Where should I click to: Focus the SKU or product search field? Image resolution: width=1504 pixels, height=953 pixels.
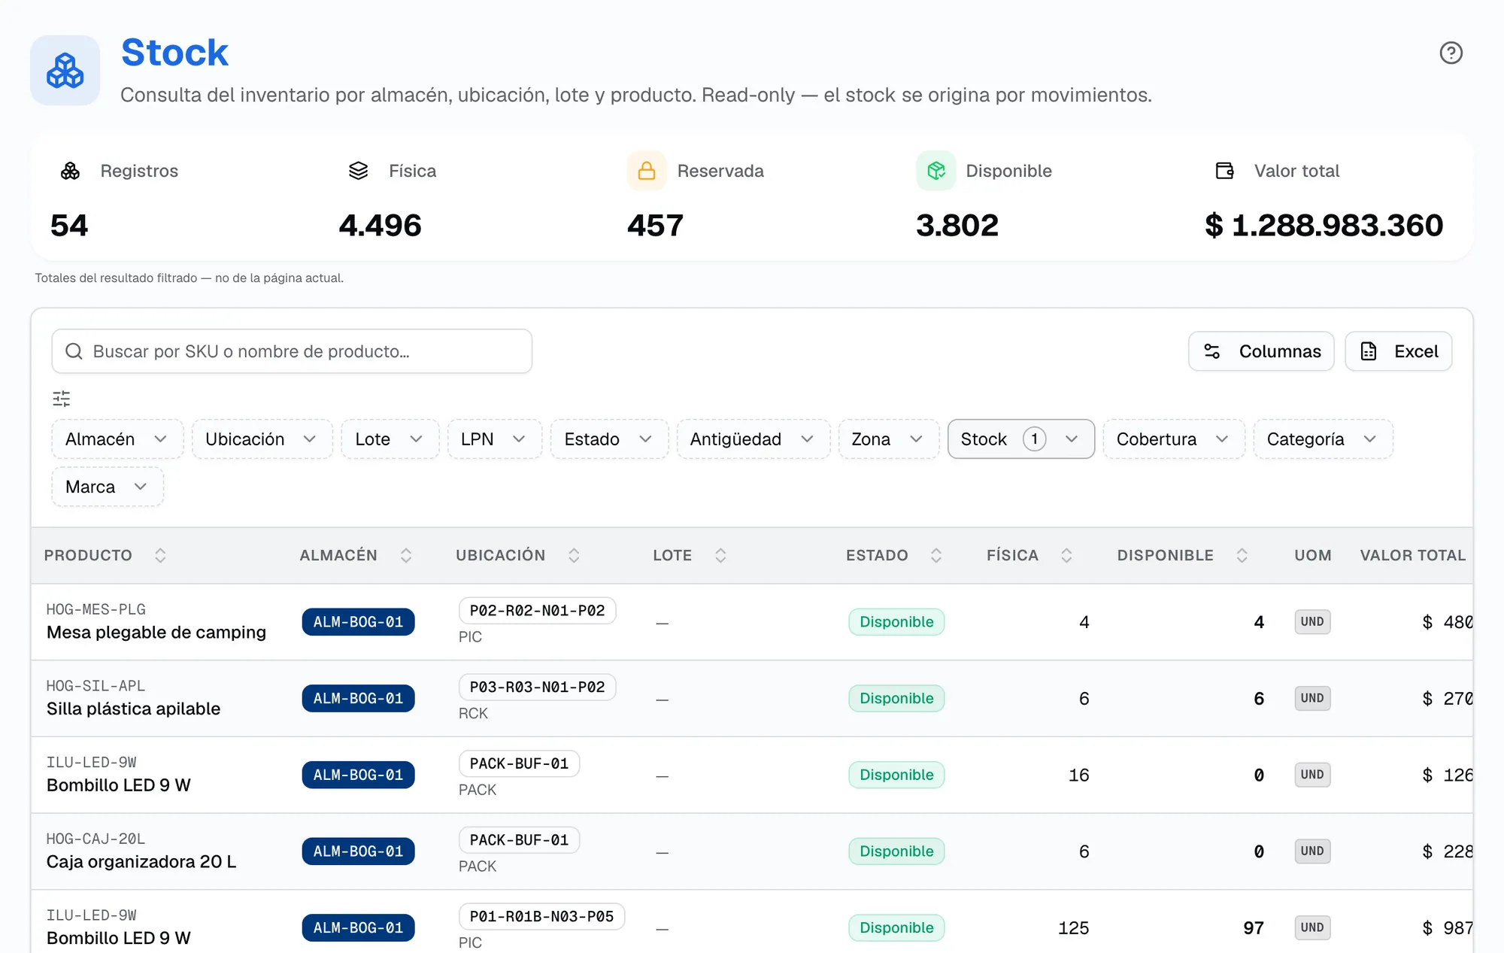tap(292, 351)
